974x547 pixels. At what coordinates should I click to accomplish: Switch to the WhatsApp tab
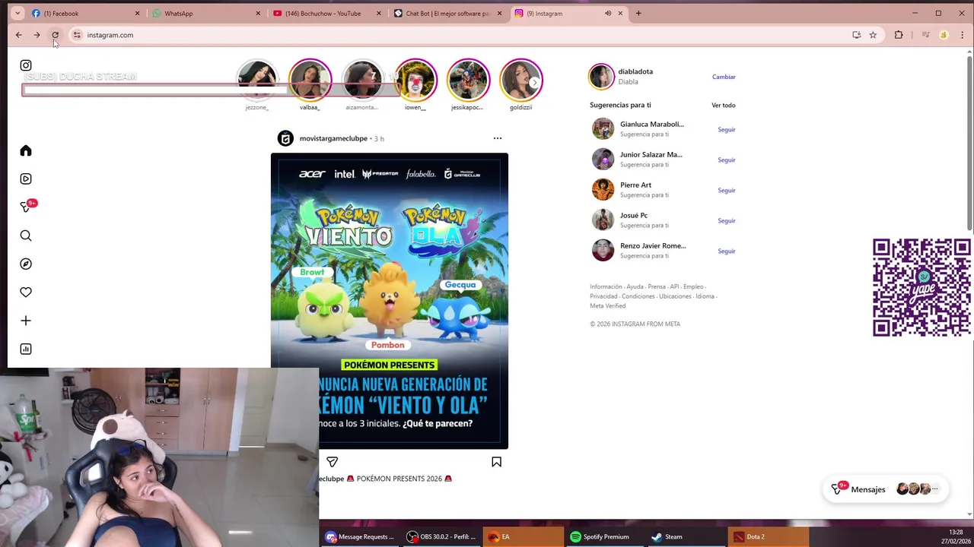(206, 13)
